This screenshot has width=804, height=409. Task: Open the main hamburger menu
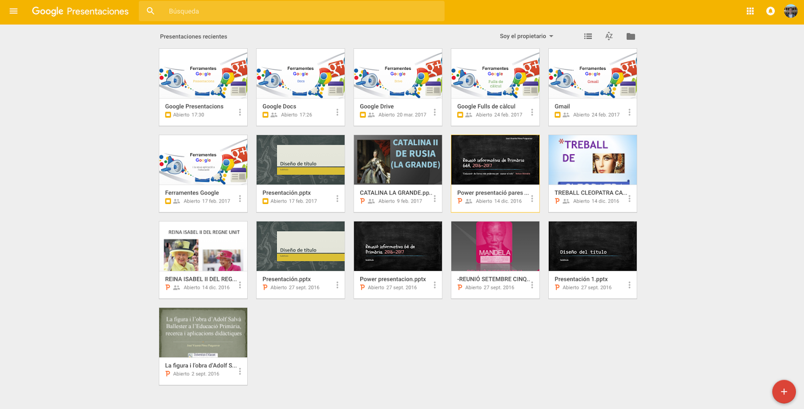(14, 11)
